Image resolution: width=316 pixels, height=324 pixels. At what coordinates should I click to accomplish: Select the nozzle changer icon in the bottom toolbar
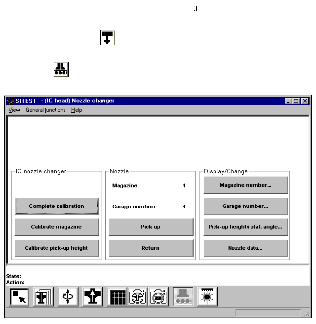click(183, 297)
